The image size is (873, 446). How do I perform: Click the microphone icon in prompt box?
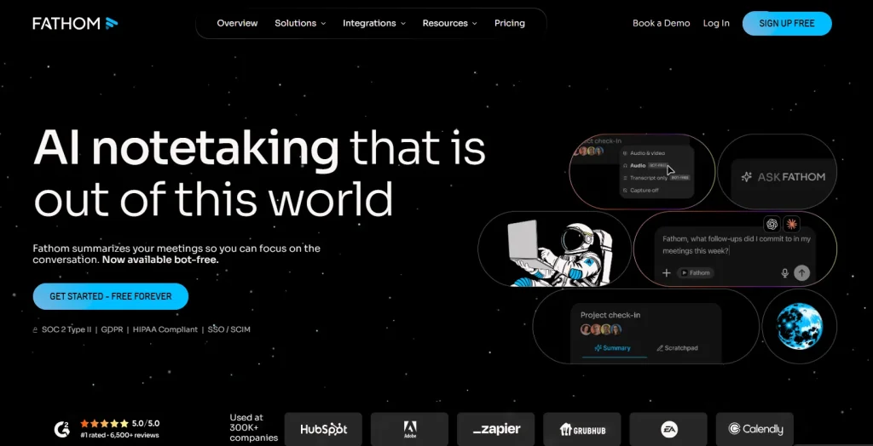[x=784, y=273]
